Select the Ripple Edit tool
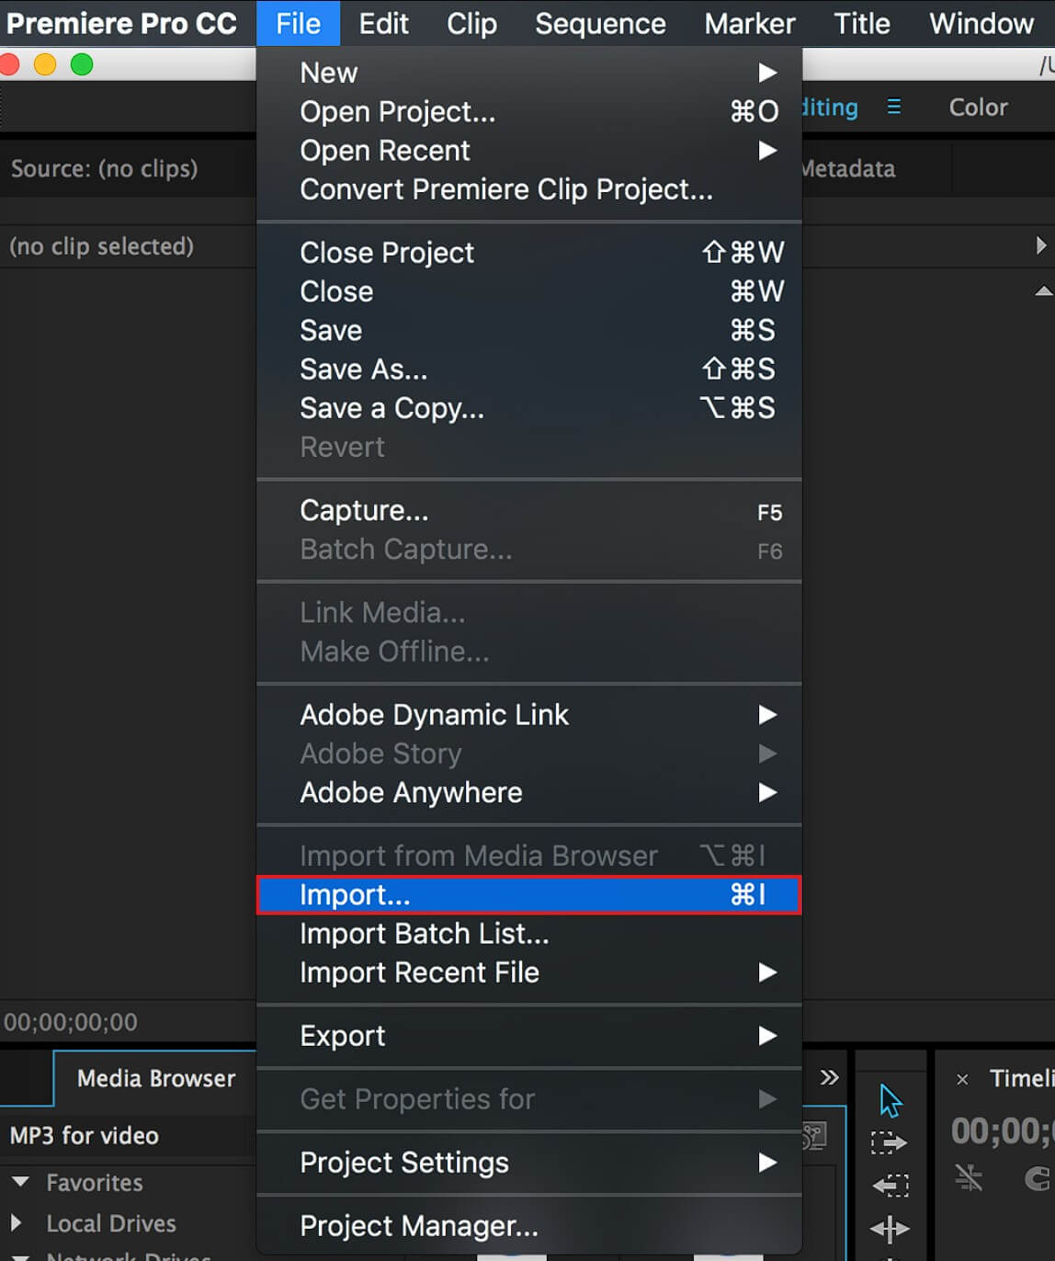This screenshot has height=1261, width=1055. [x=890, y=1228]
